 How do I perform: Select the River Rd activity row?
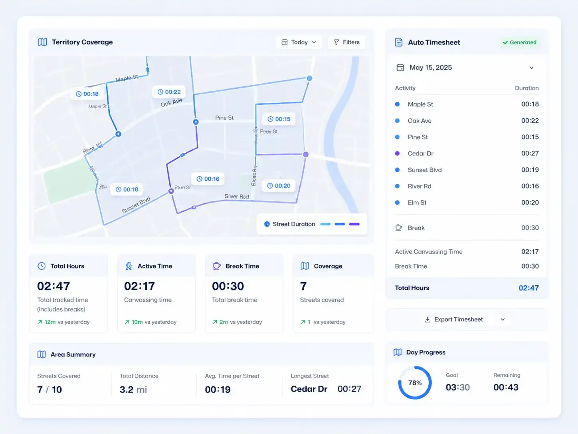point(467,186)
